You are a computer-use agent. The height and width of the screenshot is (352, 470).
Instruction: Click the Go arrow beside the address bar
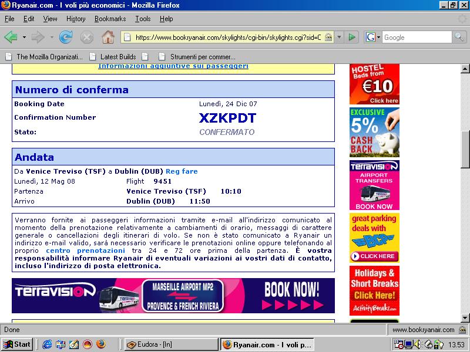pyautogui.click(x=351, y=37)
